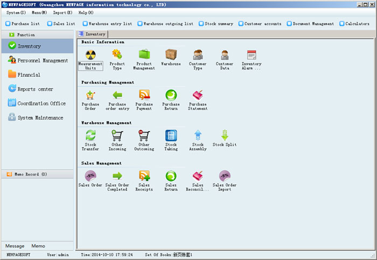Select Reports center in sidebar
The width and height of the screenshot is (377, 260).
pyautogui.click(x=35, y=89)
